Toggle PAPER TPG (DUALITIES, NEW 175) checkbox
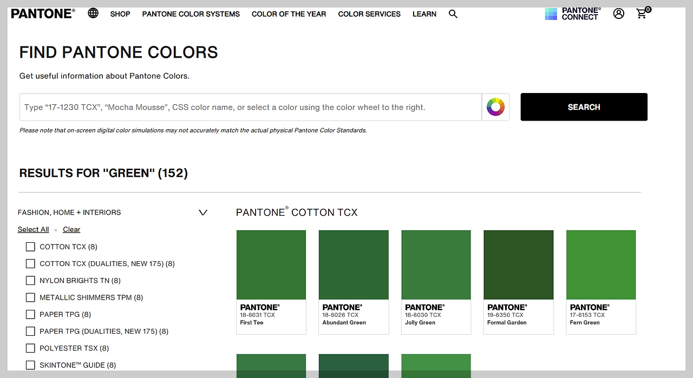 point(30,331)
